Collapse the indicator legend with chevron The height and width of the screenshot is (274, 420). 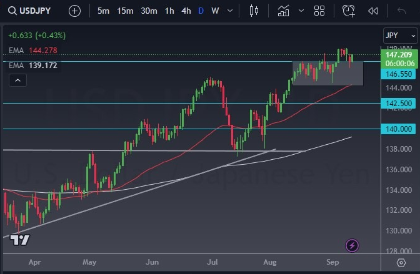(17, 80)
